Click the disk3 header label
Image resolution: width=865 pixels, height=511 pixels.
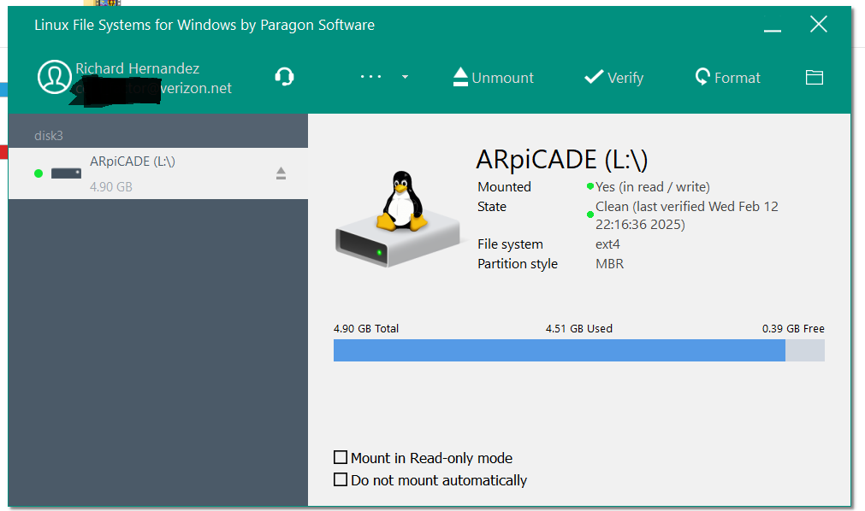click(x=49, y=136)
